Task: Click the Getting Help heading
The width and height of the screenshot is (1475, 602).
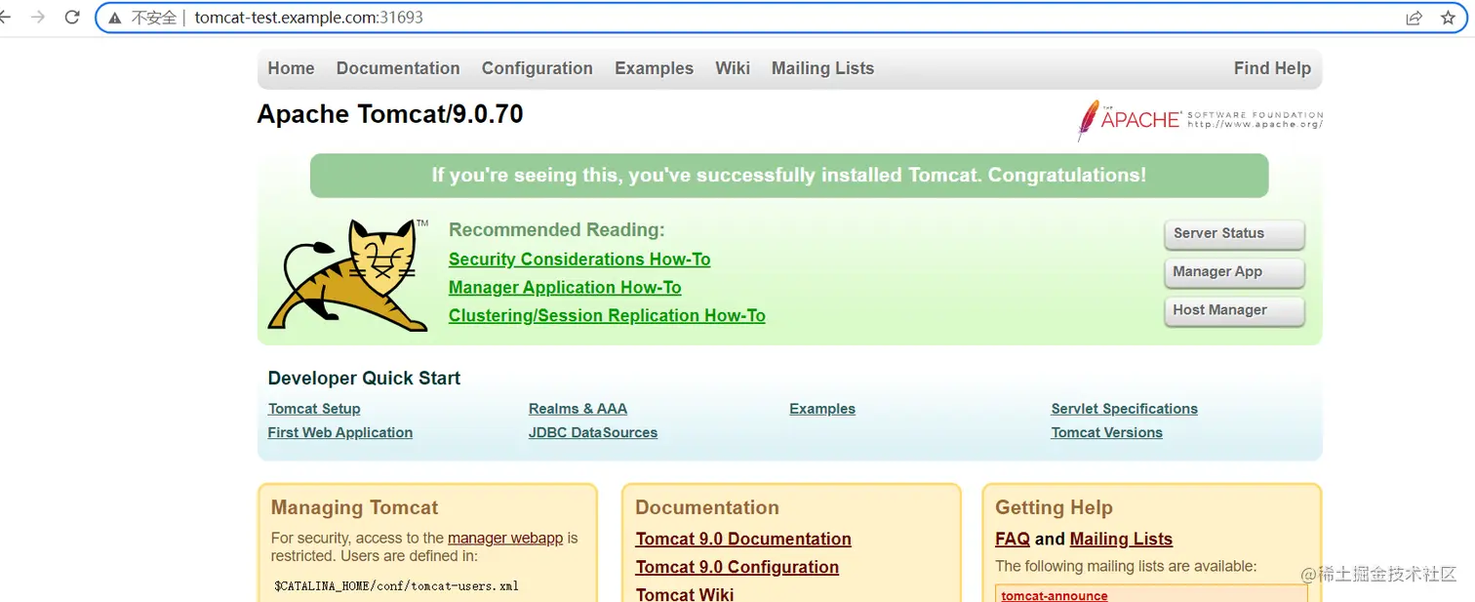Action: click(x=1054, y=507)
